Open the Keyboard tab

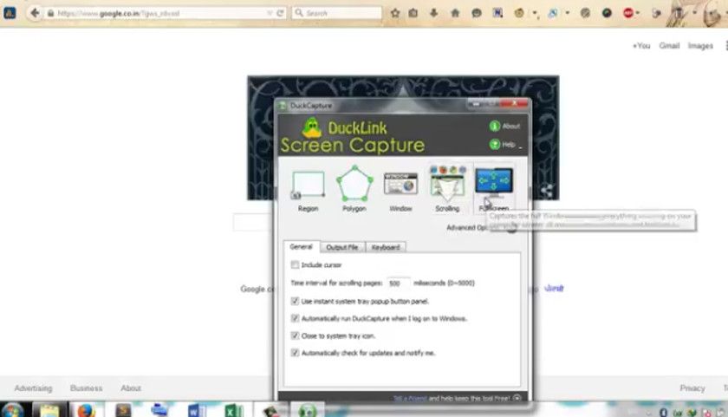click(x=386, y=247)
